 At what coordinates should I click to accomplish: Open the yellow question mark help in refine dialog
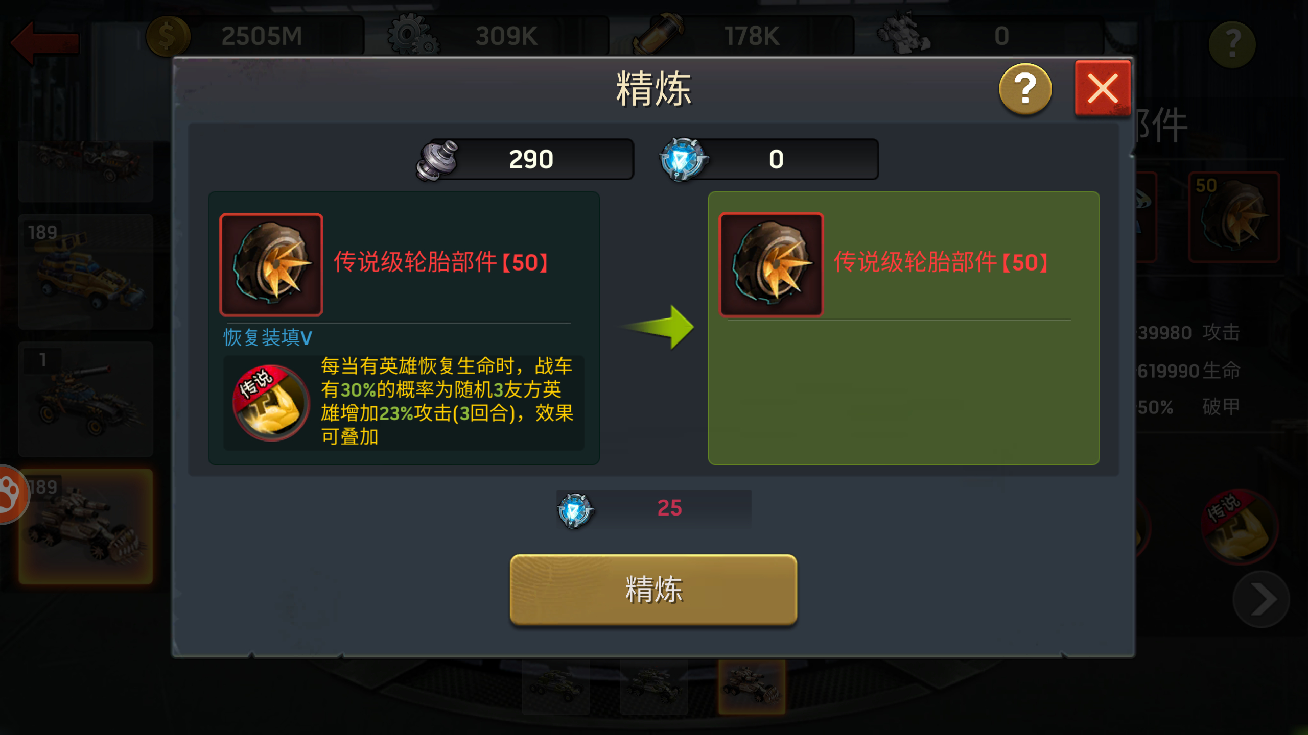coord(1025,89)
